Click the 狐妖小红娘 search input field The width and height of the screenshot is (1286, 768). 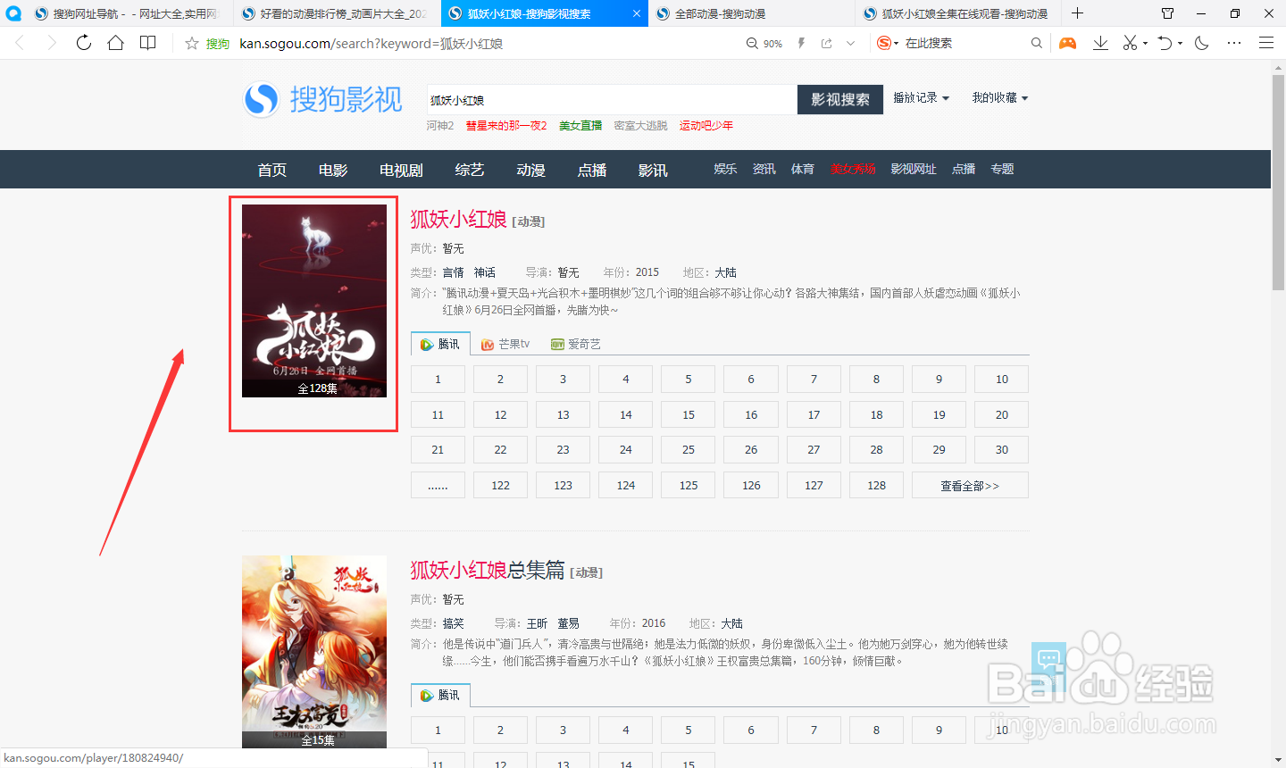click(612, 100)
